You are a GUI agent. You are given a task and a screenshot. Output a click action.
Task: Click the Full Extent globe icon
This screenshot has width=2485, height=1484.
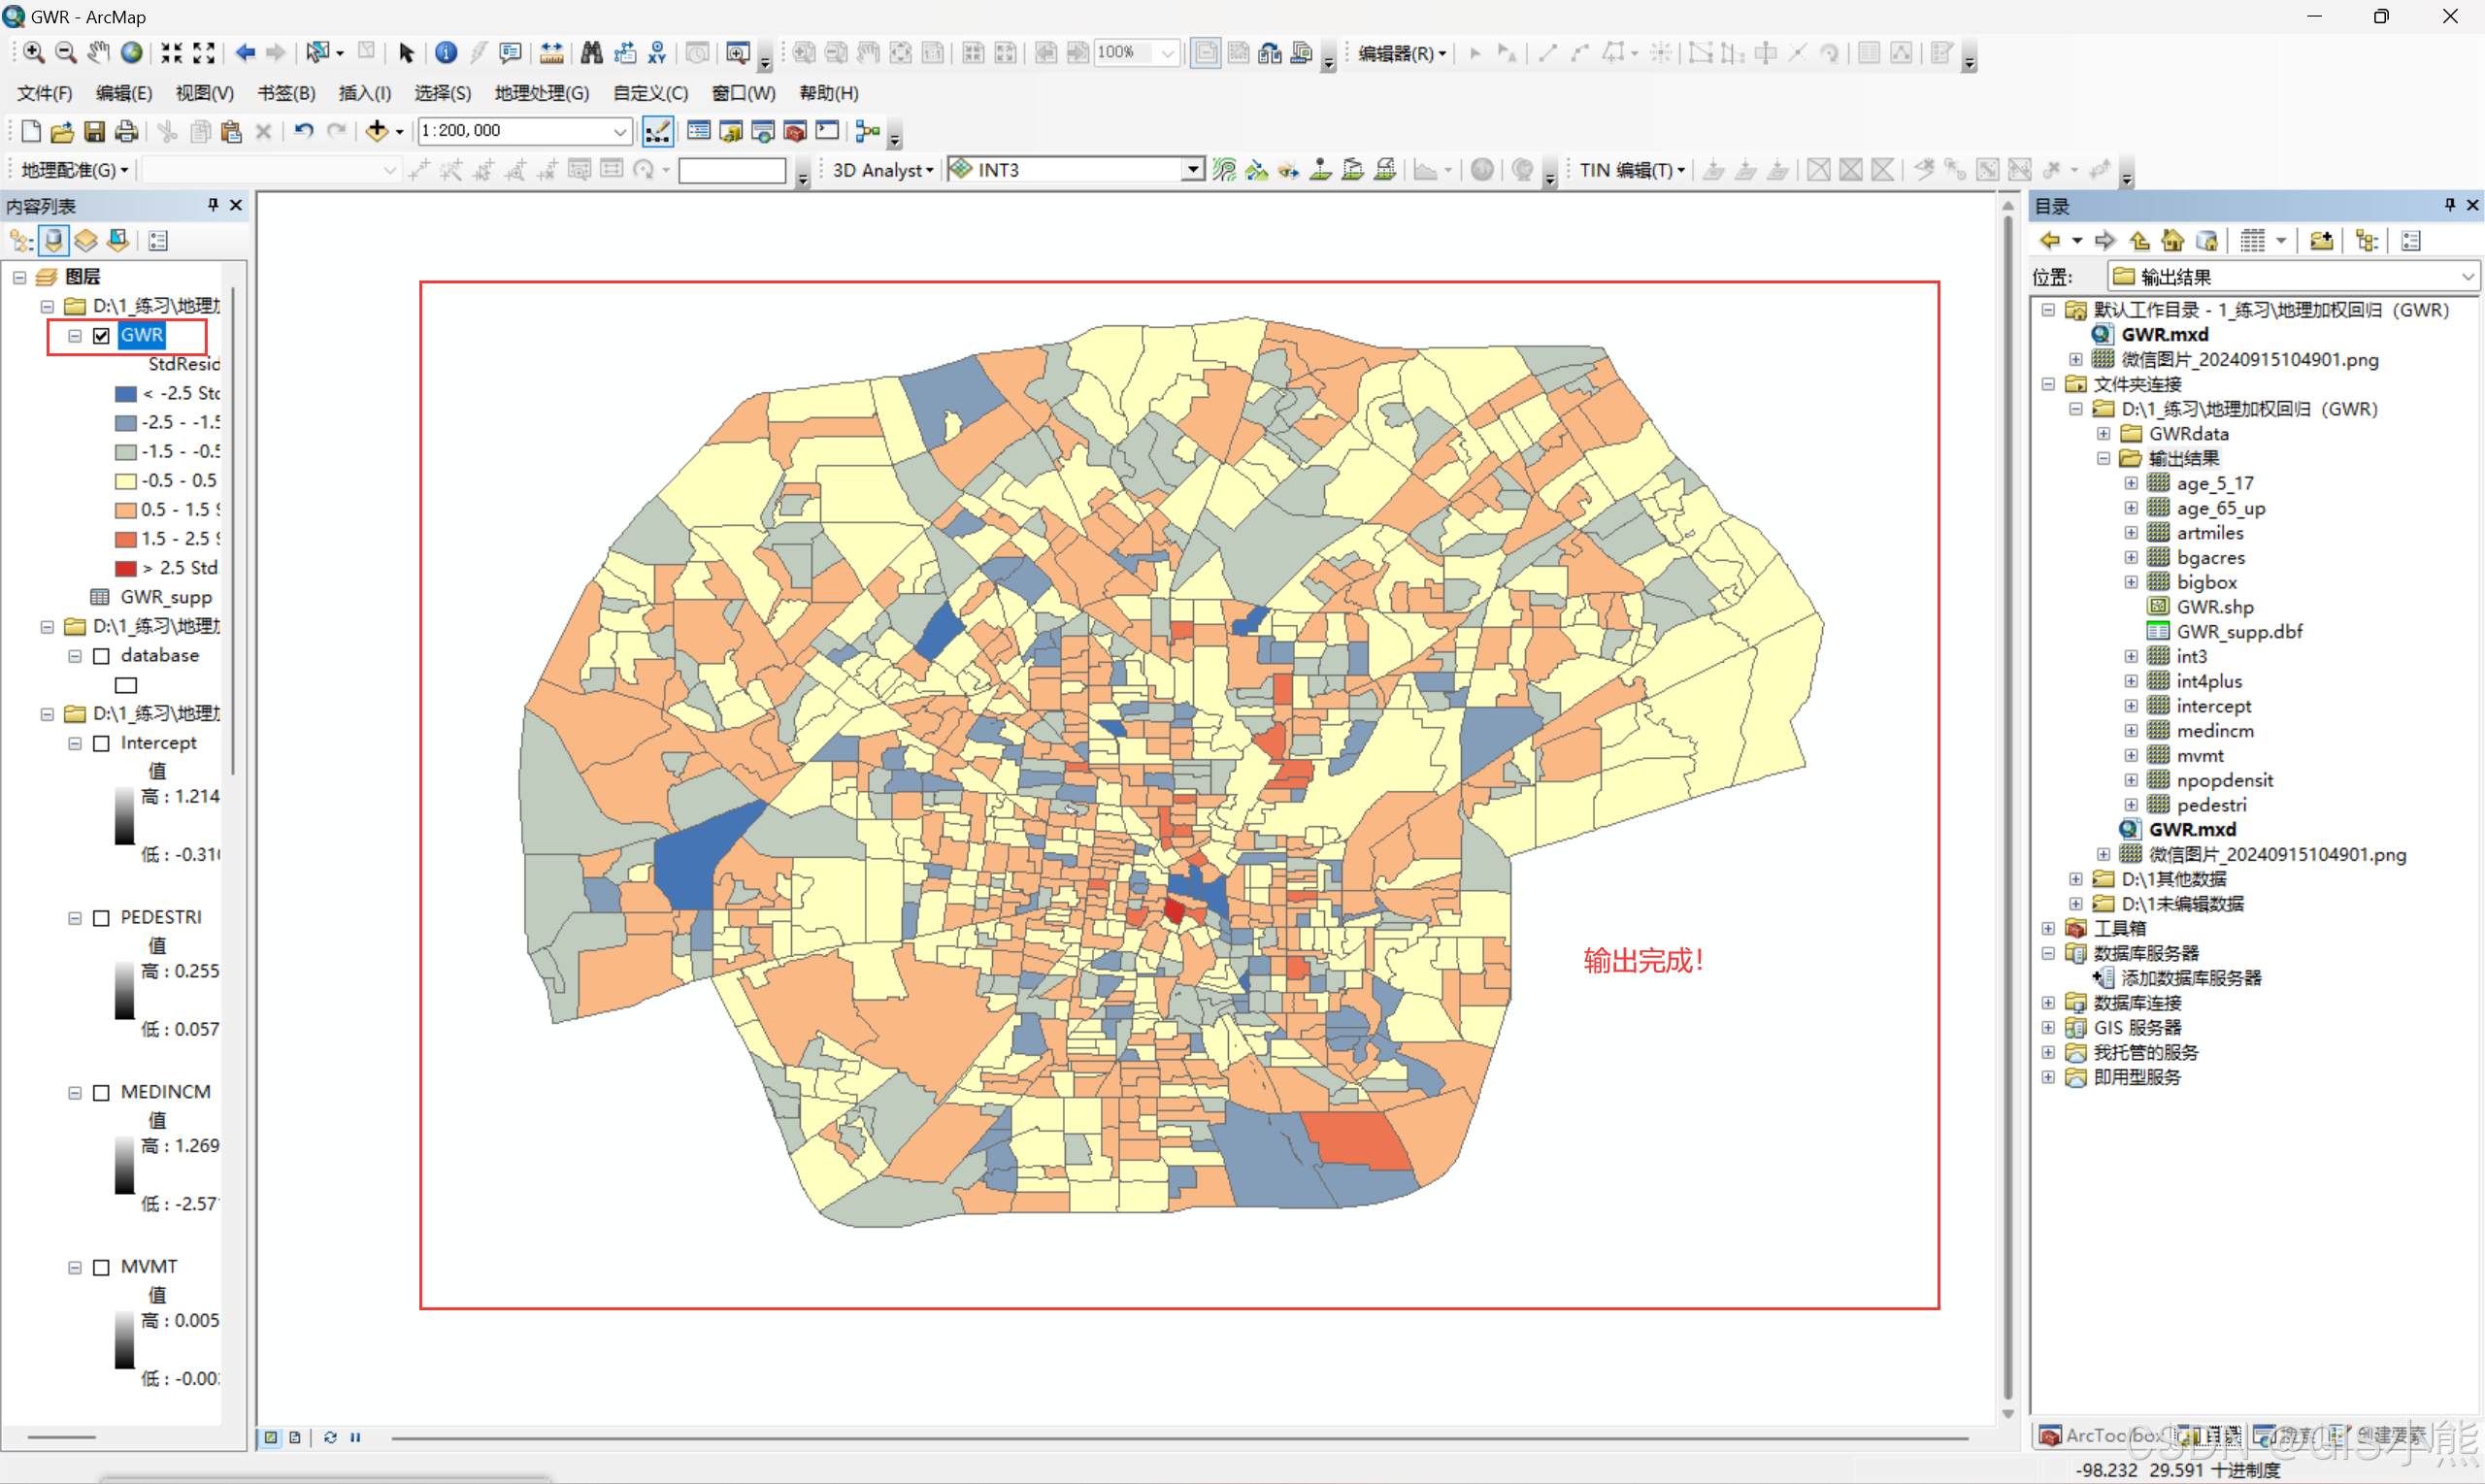[x=131, y=53]
